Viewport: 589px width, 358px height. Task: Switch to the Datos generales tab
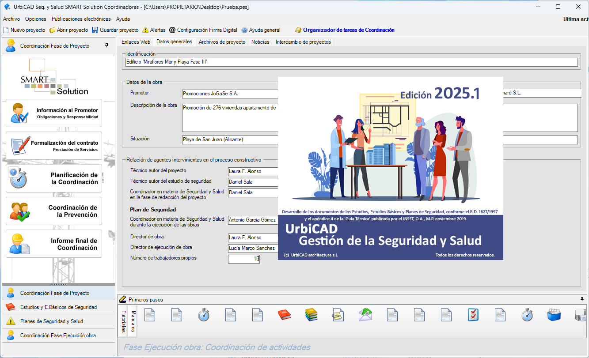(x=174, y=41)
